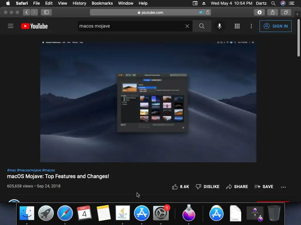The width and height of the screenshot is (301, 225).
Task: Open the View menu
Action: coord(62,3)
